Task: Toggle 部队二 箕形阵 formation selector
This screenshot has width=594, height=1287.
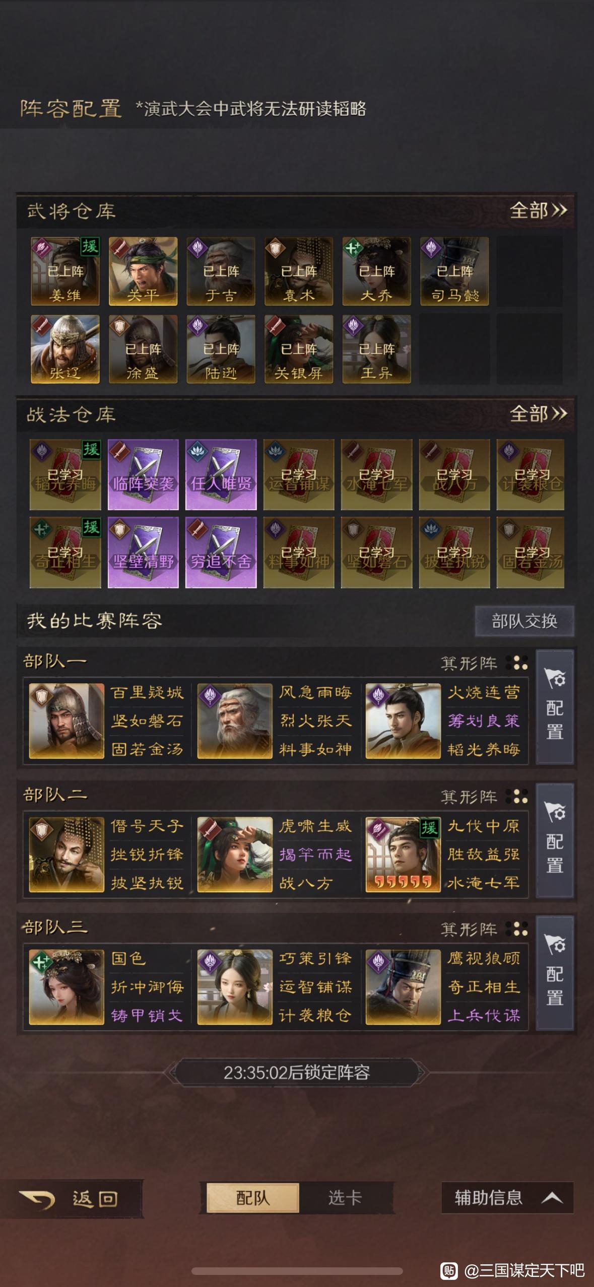Action: click(x=484, y=797)
